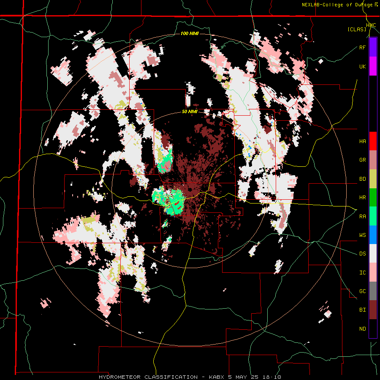Click the 'IC' legend label text

[363, 273]
